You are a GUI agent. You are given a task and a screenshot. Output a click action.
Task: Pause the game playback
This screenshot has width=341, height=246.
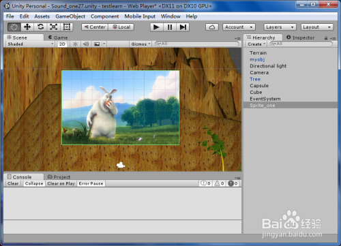tap(170, 27)
